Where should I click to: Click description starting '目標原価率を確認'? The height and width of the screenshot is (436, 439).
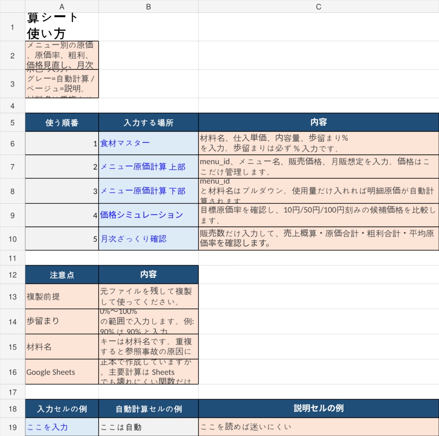click(x=319, y=215)
